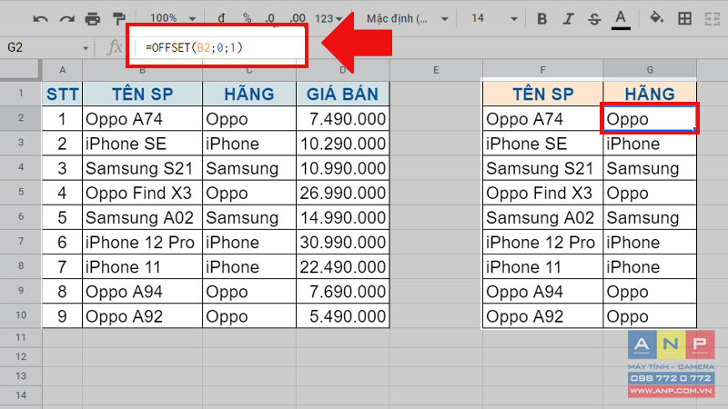This screenshot has height=409, width=728.
Task: Select row 5 header
Action: tap(21, 192)
